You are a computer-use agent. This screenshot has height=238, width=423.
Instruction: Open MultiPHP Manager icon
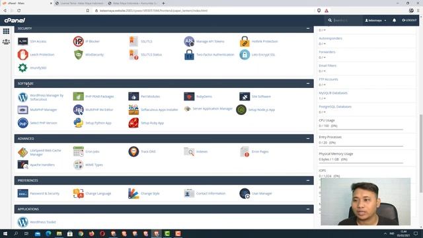[x=22, y=110]
